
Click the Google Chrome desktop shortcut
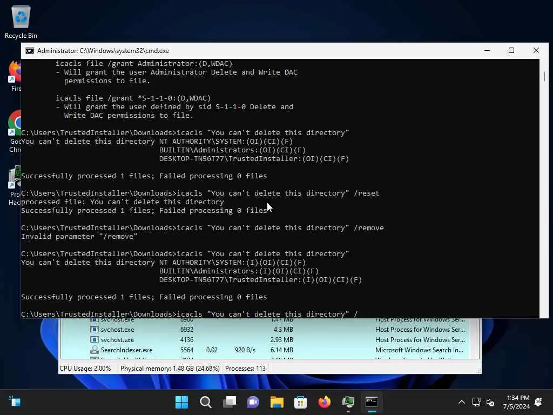click(14, 131)
